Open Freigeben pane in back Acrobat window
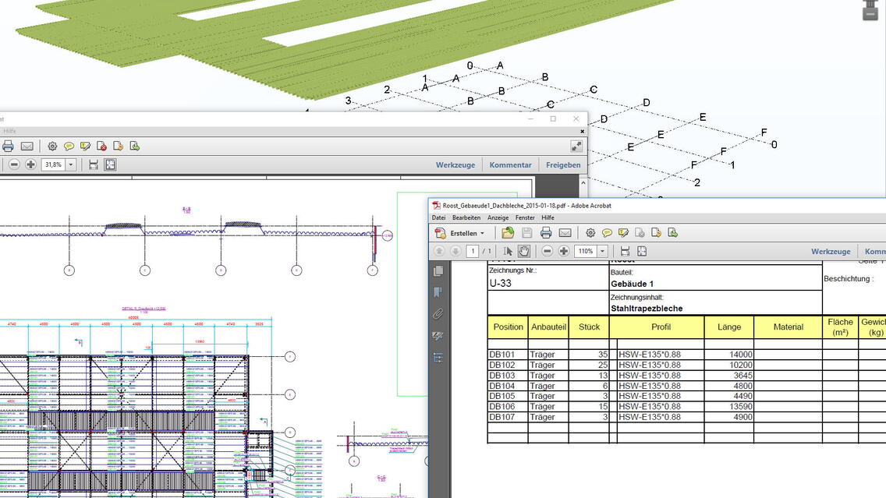Screen dimensions: 886x498 [x=563, y=165]
